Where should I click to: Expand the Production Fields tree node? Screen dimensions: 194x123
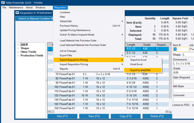point(18,56)
